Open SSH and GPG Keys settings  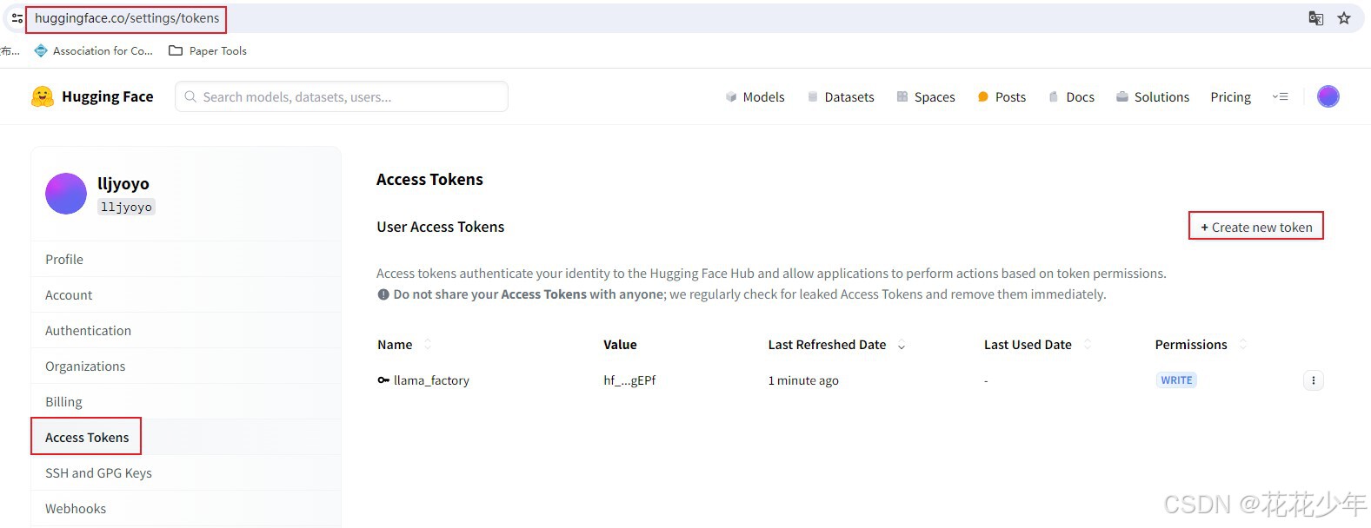pyautogui.click(x=186, y=473)
